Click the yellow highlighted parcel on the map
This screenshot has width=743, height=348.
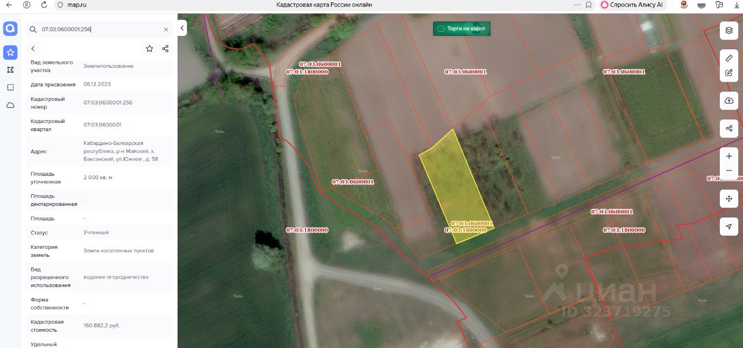(457, 186)
